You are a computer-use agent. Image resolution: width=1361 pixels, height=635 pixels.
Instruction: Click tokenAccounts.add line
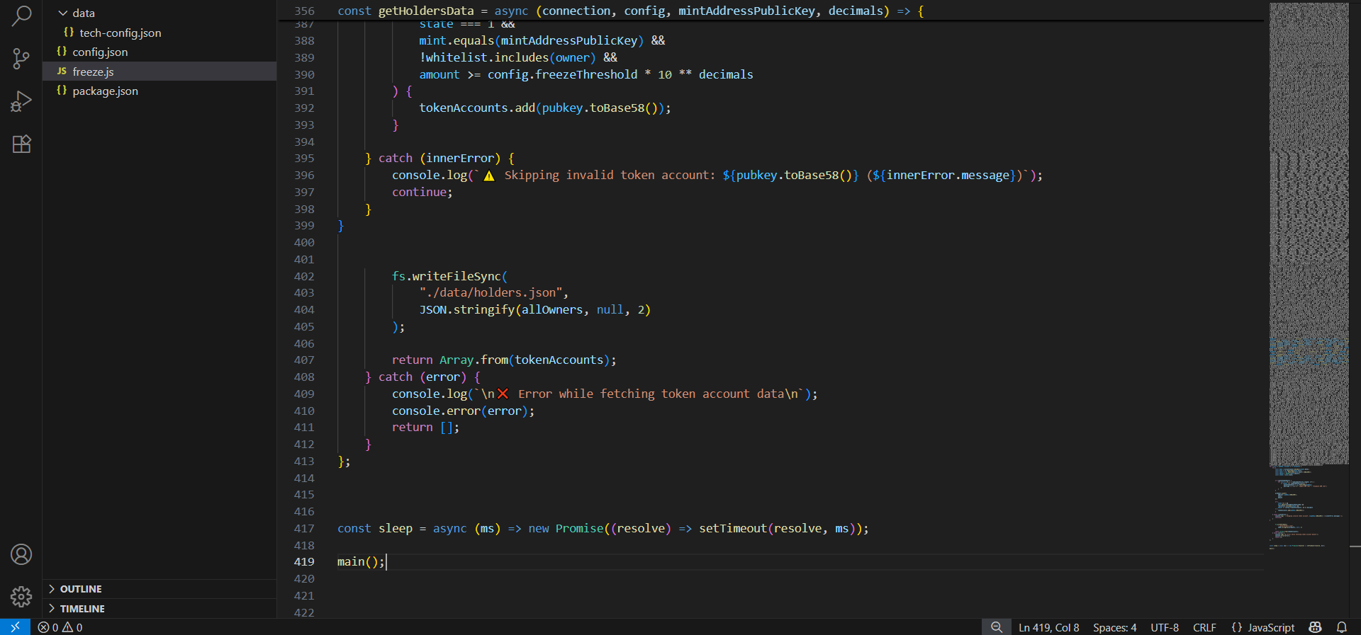[x=545, y=108]
